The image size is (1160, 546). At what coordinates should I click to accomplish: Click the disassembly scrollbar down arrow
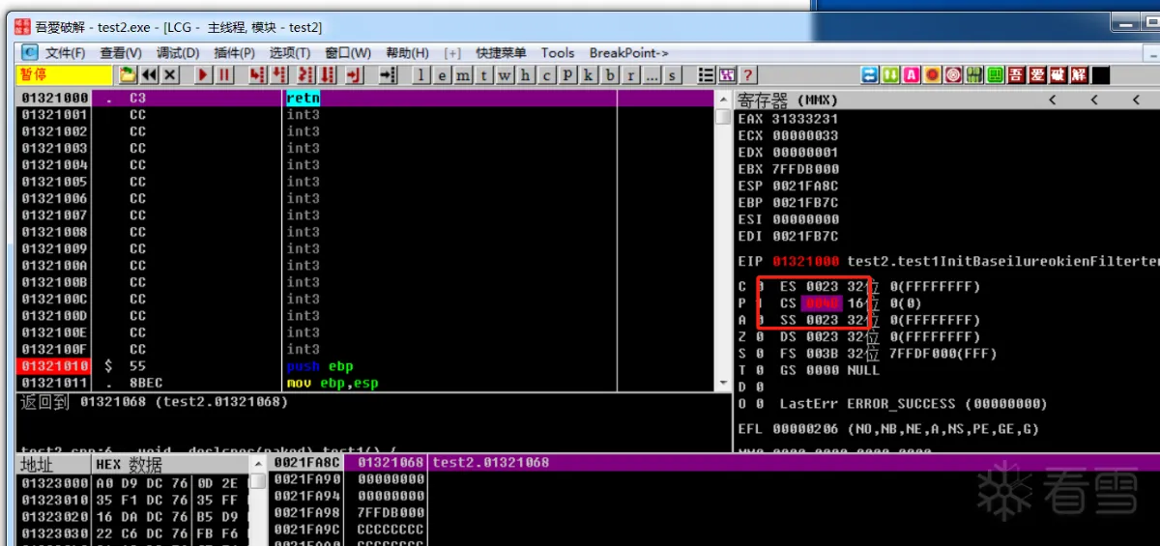722,383
